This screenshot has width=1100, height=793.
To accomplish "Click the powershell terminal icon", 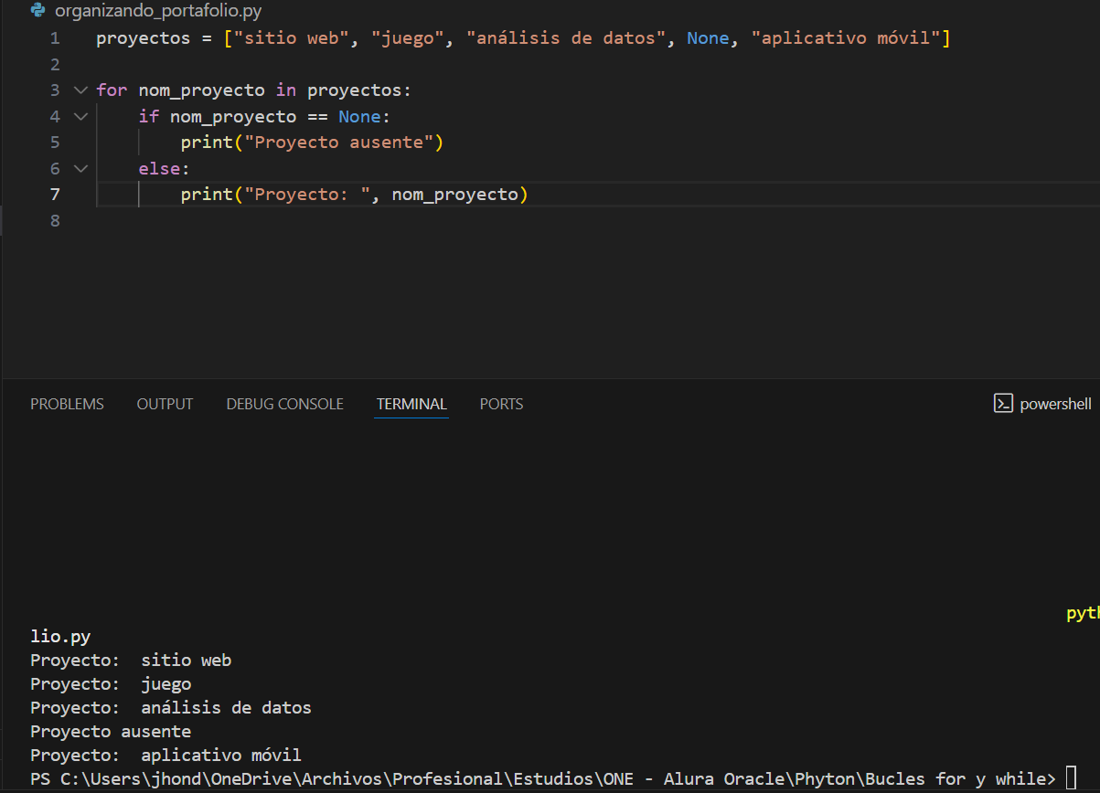I will (x=1003, y=404).
